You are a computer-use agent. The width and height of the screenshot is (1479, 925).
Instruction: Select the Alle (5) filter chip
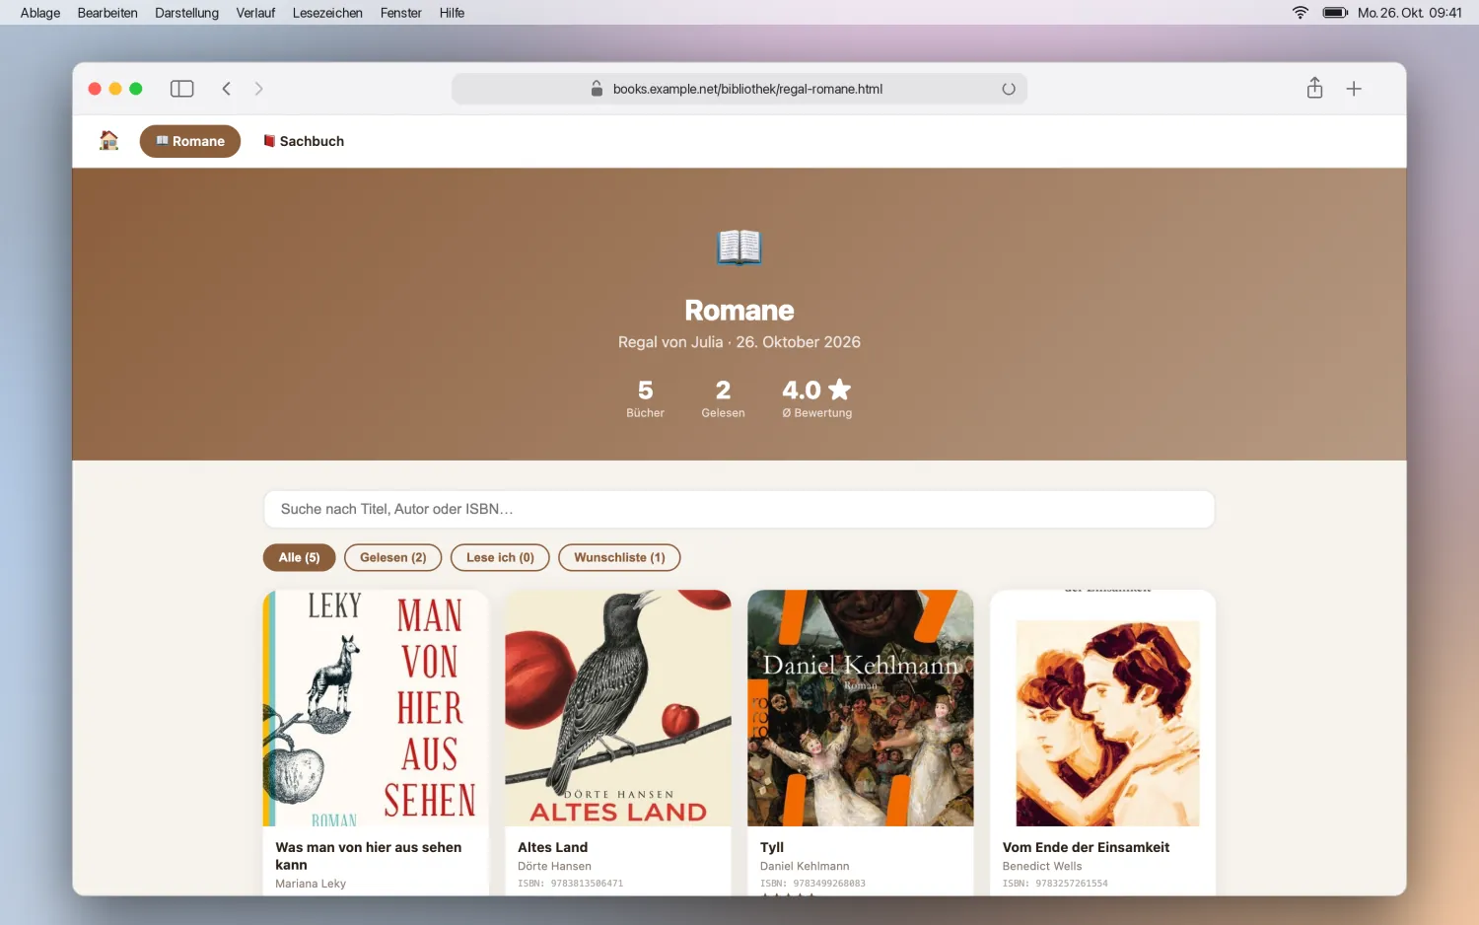(299, 557)
